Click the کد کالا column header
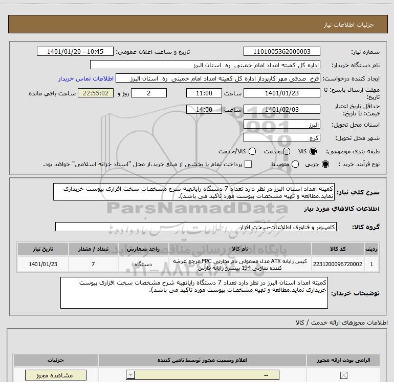 338,249
